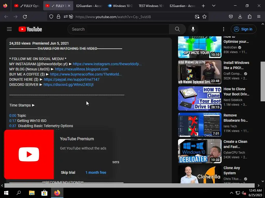
Task: Open the discord.gg invite link
Action: click(x=68, y=85)
